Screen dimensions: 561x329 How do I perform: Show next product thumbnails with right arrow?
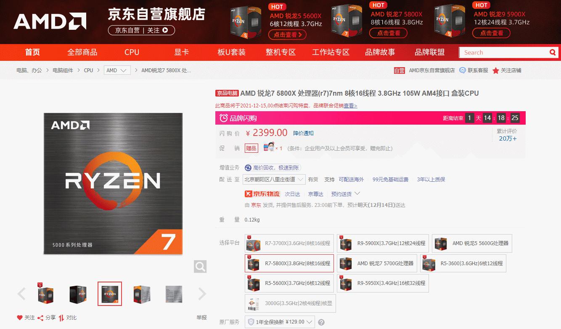202,294
